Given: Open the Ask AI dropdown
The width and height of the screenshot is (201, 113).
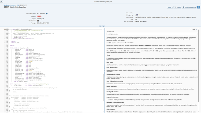Looking at the screenshot, I should (x=170, y=7).
